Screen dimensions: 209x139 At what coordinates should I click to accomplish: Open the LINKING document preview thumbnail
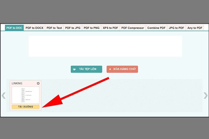pyautogui.click(x=25, y=95)
